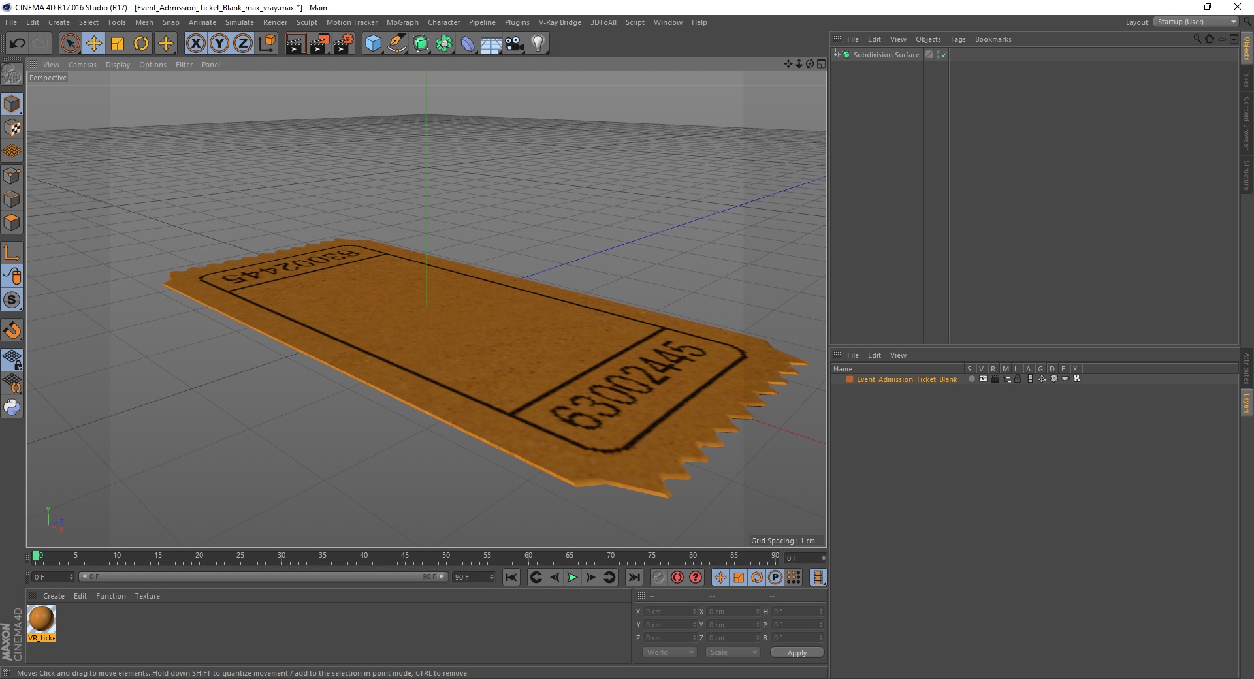Select the Live Selection tool
This screenshot has width=1254, height=679.
[70, 44]
